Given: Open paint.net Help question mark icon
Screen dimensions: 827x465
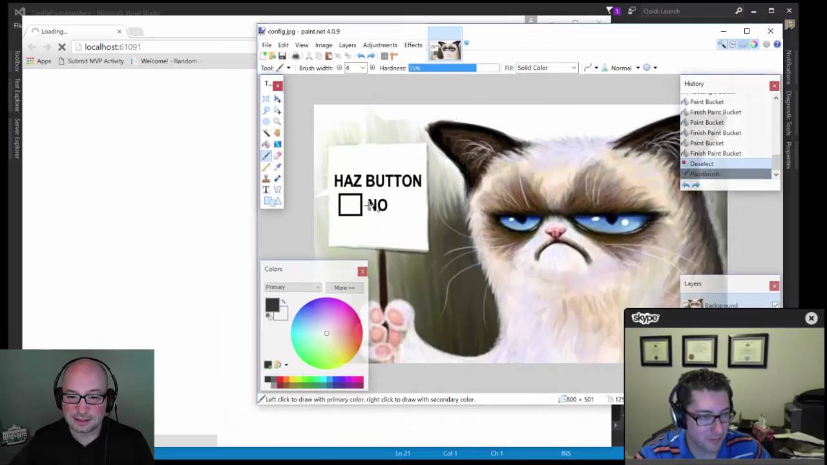Looking at the screenshot, I should [777, 45].
